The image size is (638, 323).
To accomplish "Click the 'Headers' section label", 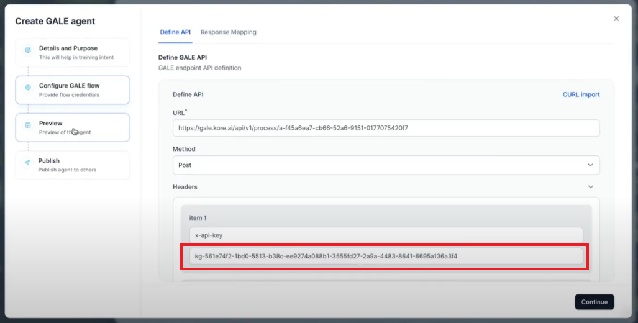I will pyautogui.click(x=185, y=187).
